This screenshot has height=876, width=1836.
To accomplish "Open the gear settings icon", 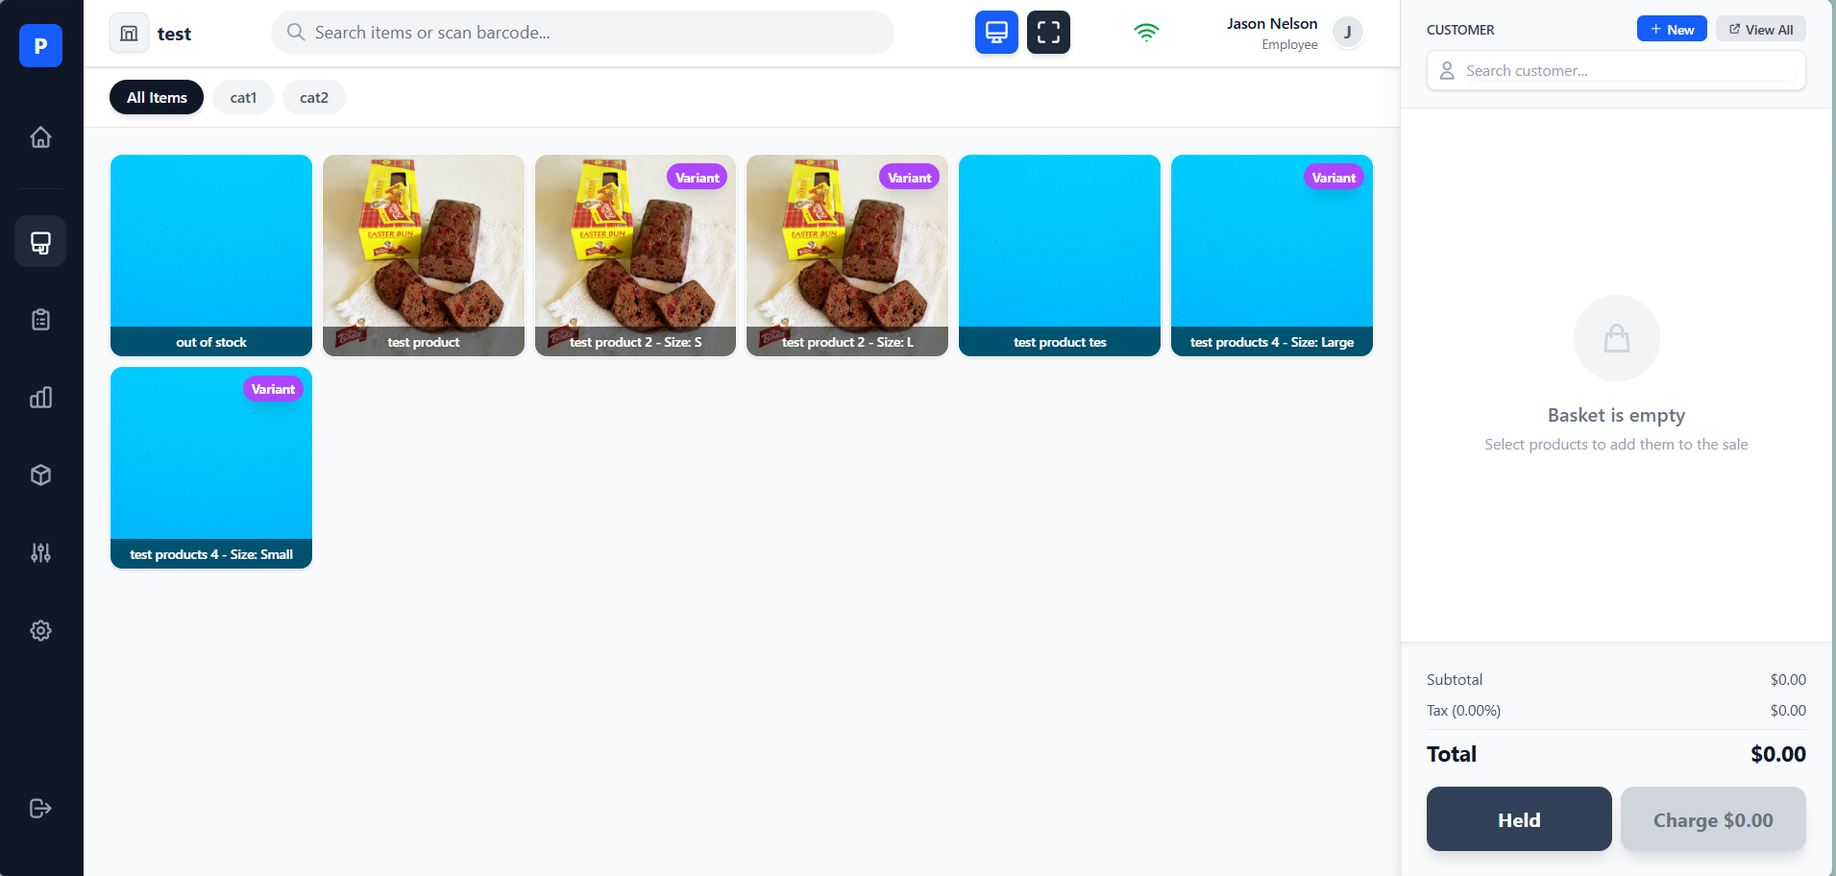I will [x=40, y=631].
